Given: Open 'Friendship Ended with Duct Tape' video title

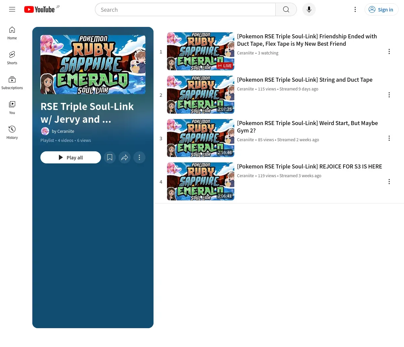Looking at the screenshot, I should point(307,40).
